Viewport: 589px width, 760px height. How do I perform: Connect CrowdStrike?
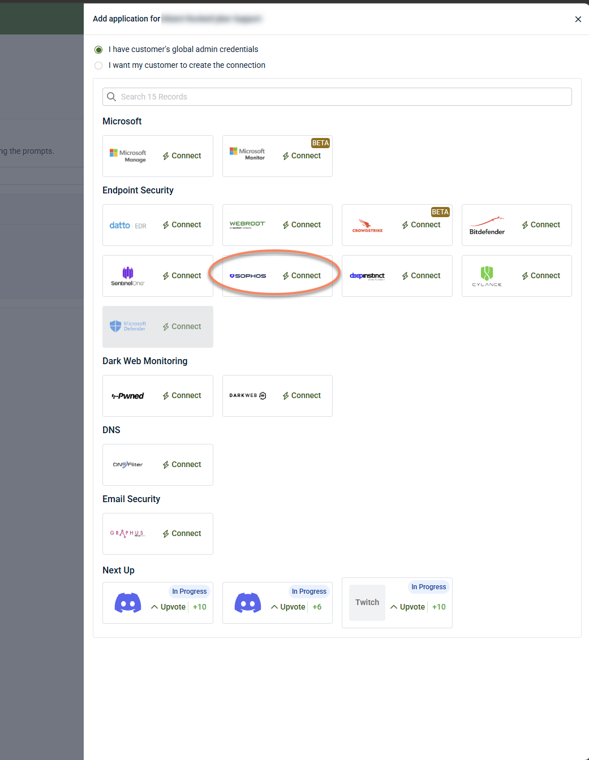point(421,225)
